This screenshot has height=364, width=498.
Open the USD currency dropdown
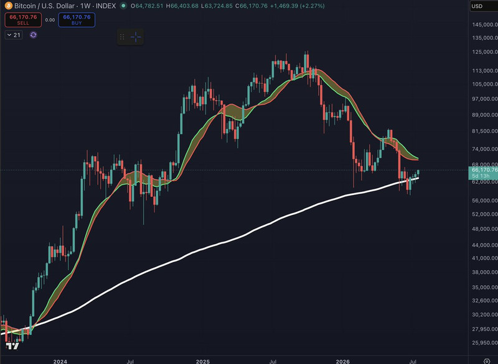point(483,6)
